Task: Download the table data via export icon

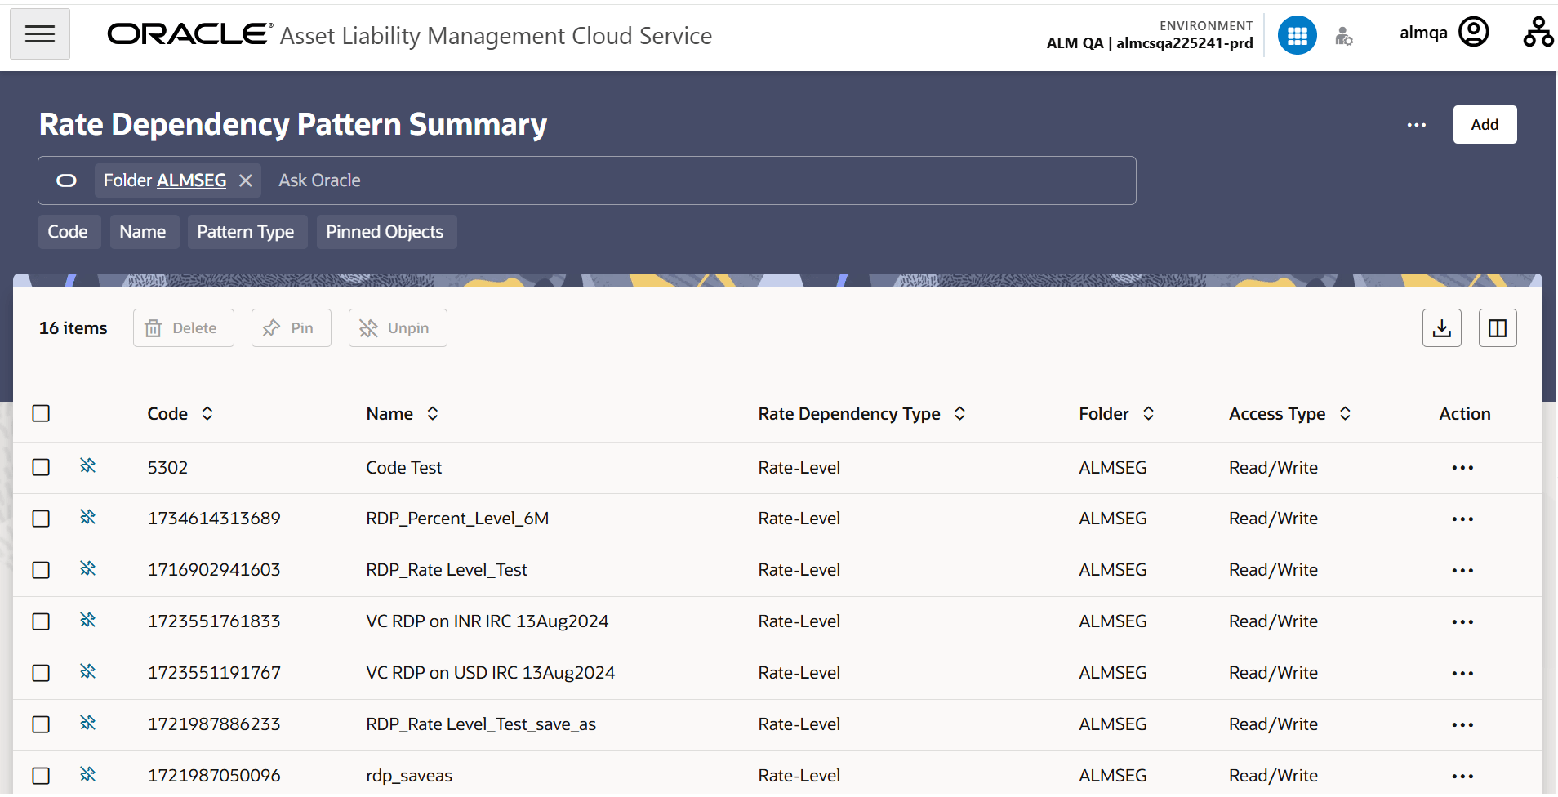Action: point(1442,327)
